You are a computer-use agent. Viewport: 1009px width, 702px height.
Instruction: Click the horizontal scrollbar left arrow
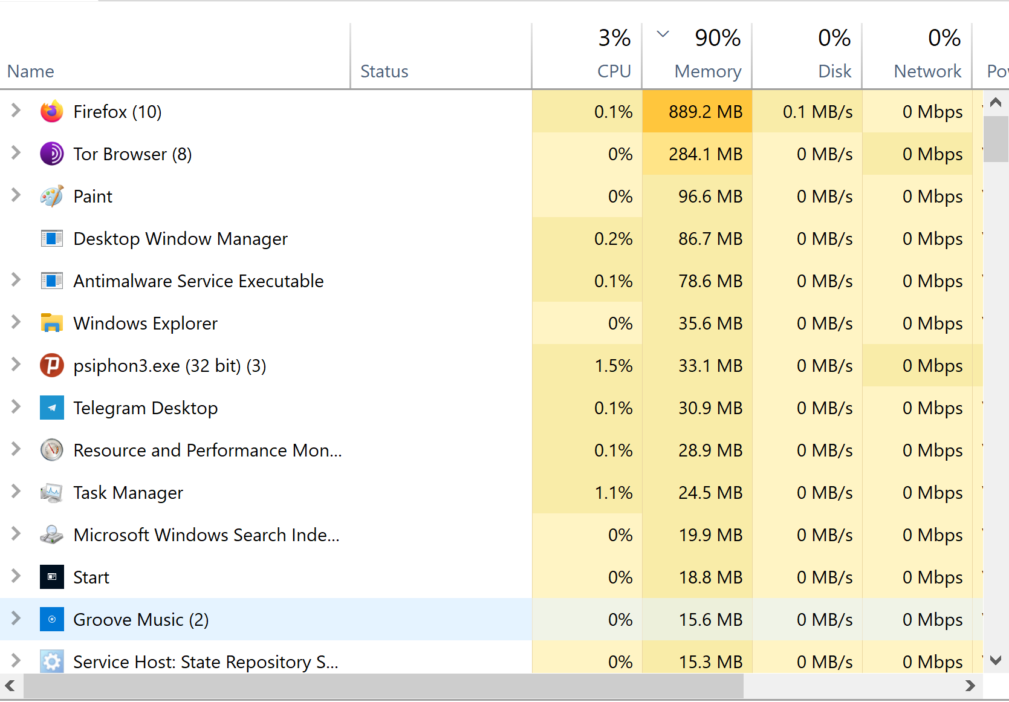click(10, 686)
